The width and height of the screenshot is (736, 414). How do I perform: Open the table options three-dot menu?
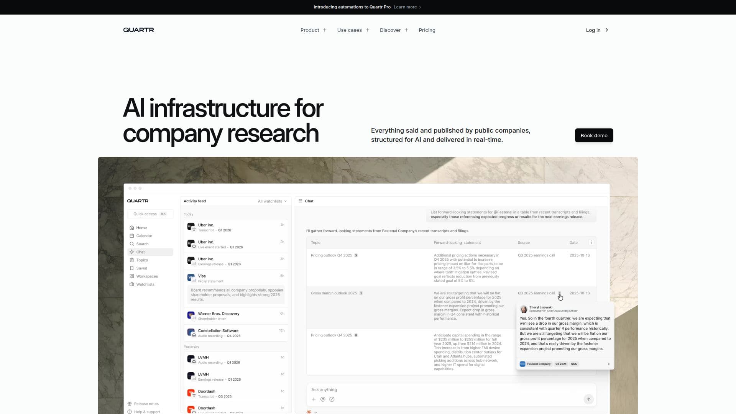coord(591,243)
